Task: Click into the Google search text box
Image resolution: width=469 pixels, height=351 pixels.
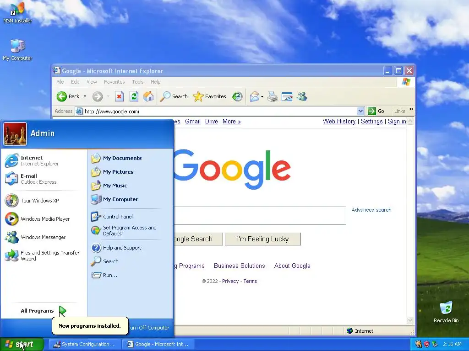Action: click(x=260, y=216)
